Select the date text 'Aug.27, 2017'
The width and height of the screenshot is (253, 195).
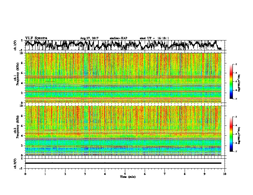[89, 38]
